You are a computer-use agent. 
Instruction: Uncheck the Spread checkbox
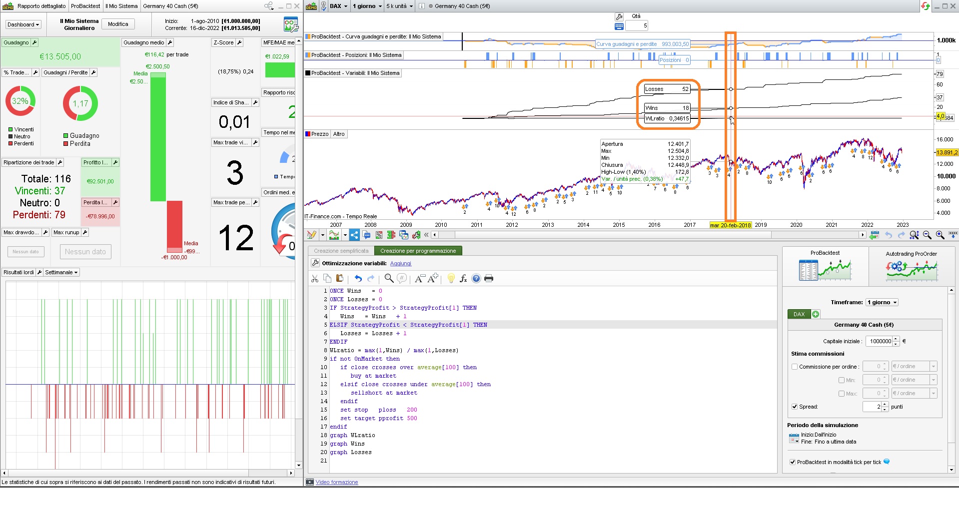[x=795, y=407]
